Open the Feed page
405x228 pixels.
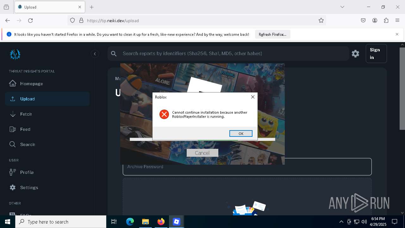tap(47, 129)
